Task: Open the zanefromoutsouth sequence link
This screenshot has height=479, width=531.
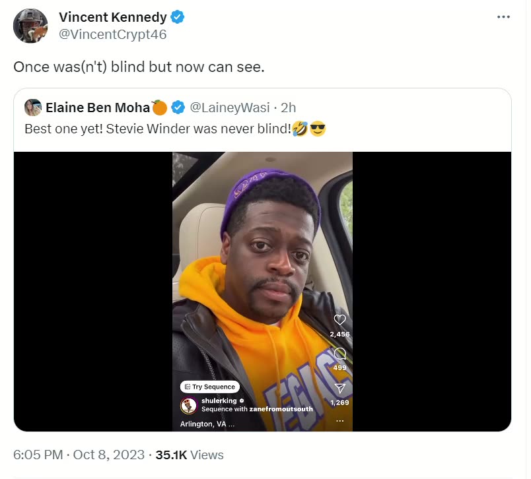Action: 277,409
